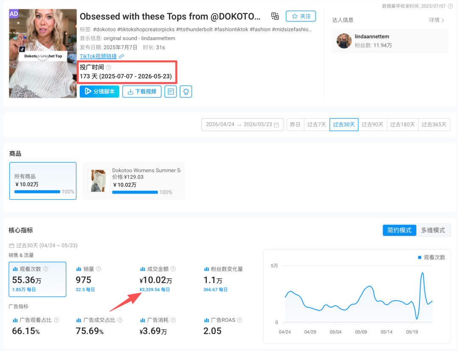Select the 过去180天 time range tab

pos(402,124)
